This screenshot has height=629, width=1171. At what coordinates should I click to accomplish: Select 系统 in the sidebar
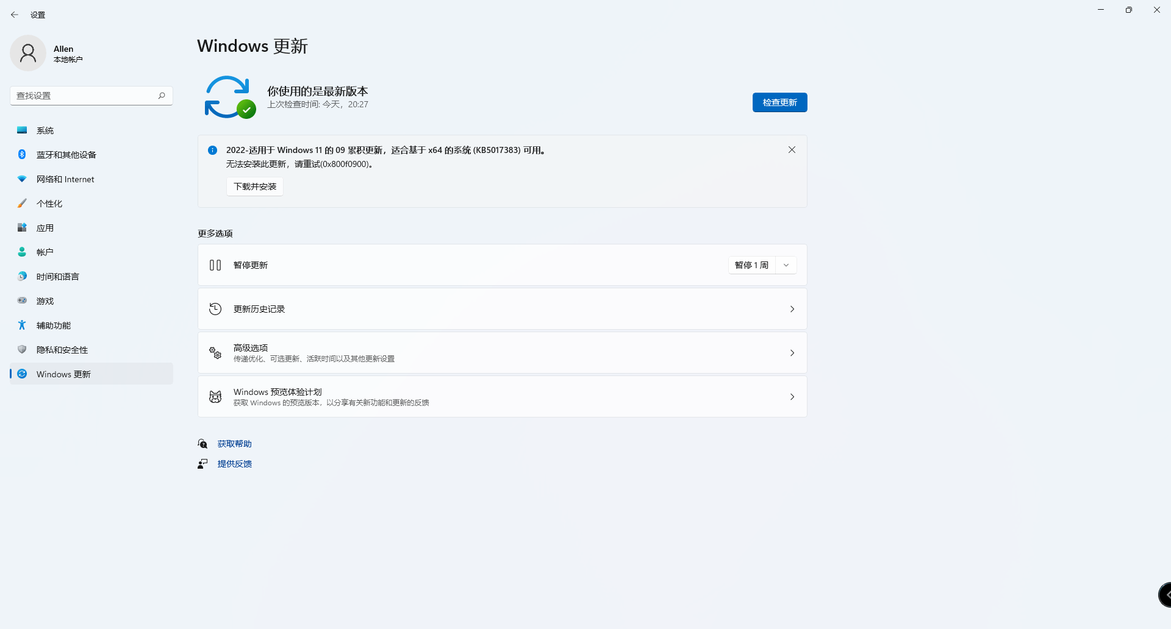click(x=91, y=130)
